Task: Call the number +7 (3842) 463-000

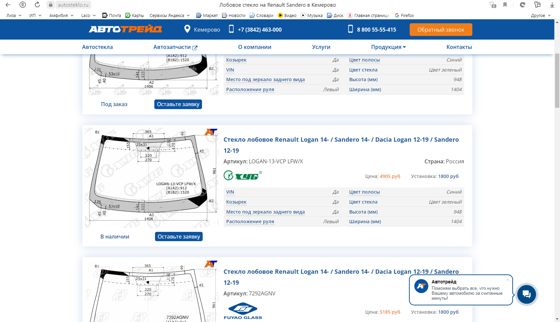Action: (x=260, y=30)
